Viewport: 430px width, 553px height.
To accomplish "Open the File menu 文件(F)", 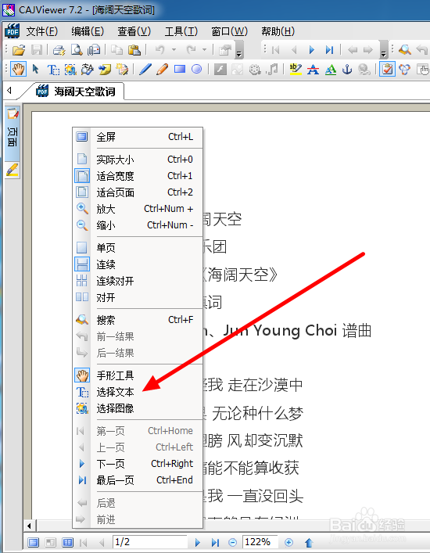I will pyautogui.click(x=41, y=32).
